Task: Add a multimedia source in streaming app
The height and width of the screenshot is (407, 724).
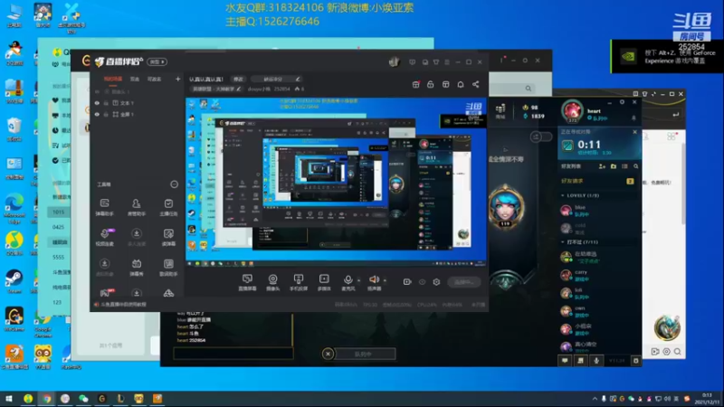Action: click(324, 282)
